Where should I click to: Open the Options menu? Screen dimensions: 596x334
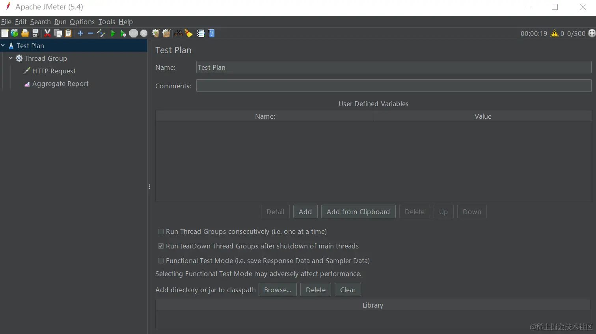click(x=82, y=22)
